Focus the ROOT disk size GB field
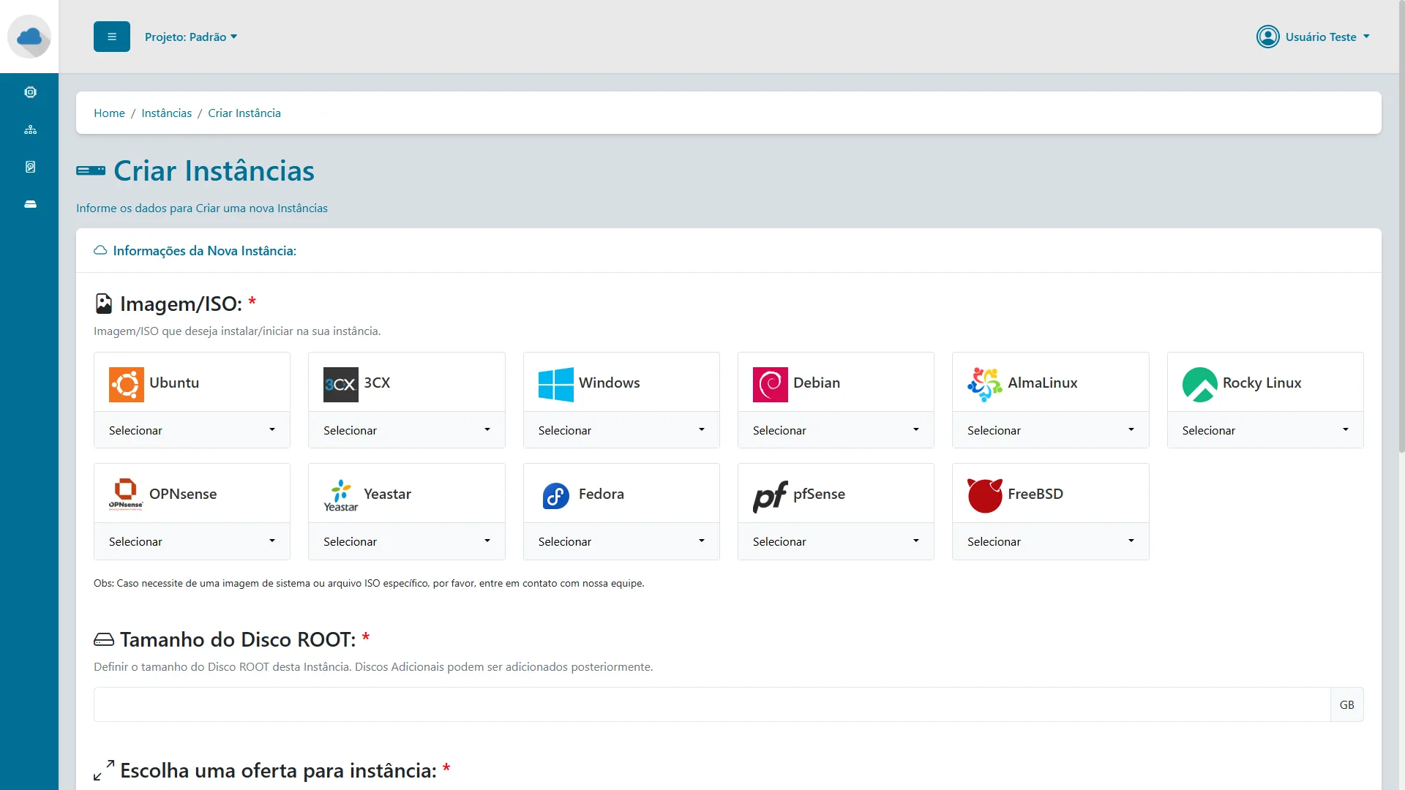The height and width of the screenshot is (790, 1405). (x=711, y=704)
